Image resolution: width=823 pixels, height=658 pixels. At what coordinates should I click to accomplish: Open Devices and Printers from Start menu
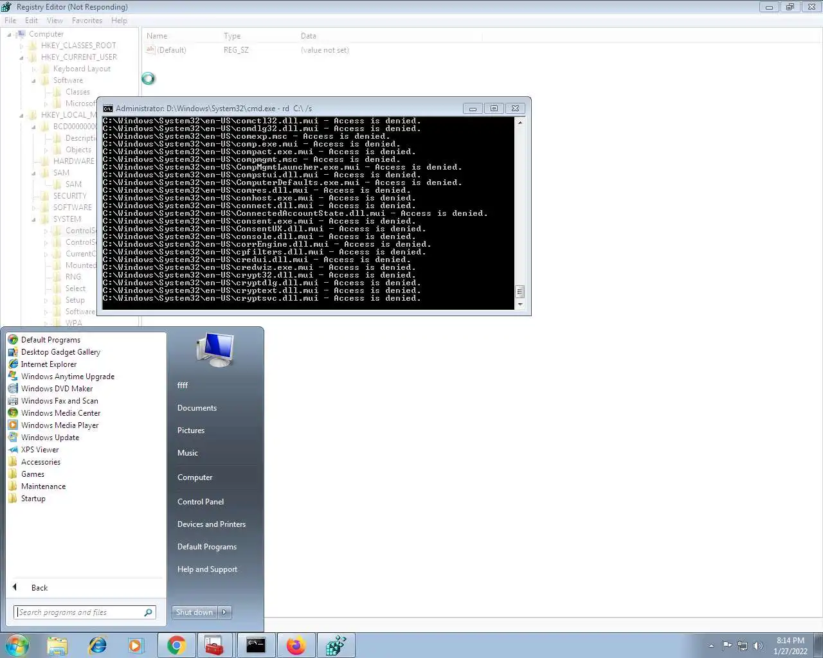pos(212,524)
